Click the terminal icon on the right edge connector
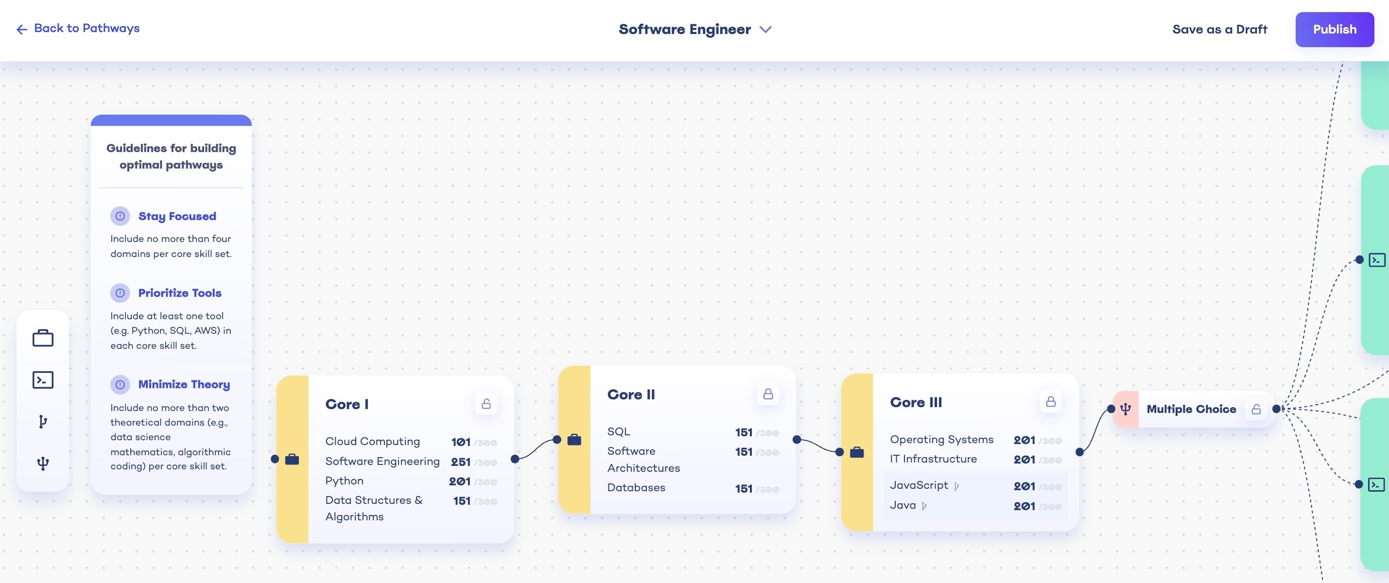 (1376, 260)
